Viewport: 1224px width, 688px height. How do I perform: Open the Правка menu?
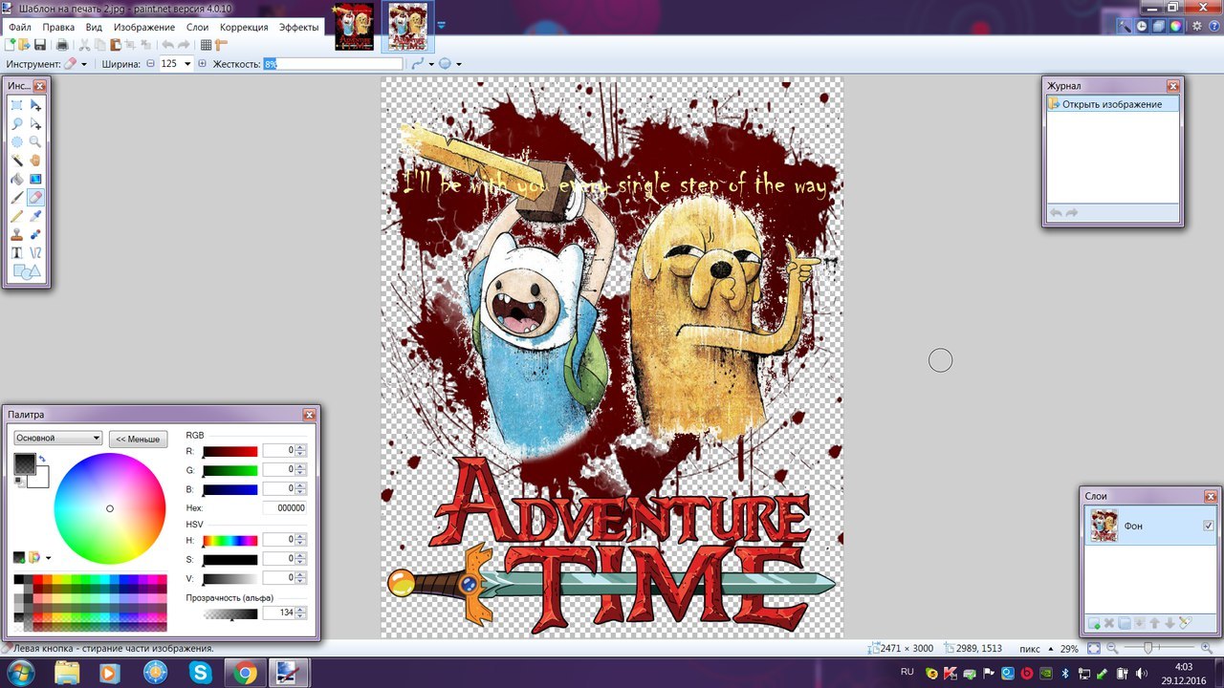58,28
